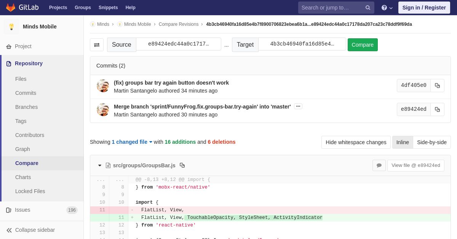Open commit '(fix) groups bar try again' link

[x=171, y=83]
